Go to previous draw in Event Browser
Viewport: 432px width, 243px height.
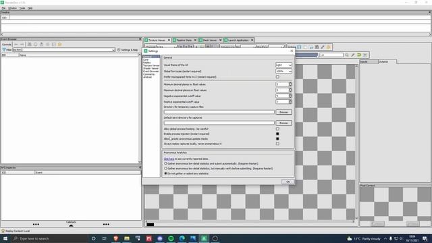coord(16,45)
